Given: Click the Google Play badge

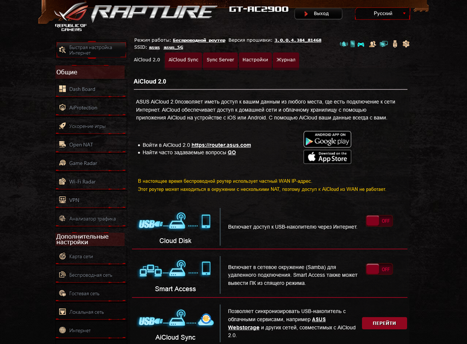Looking at the screenshot, I should point(328,139).
